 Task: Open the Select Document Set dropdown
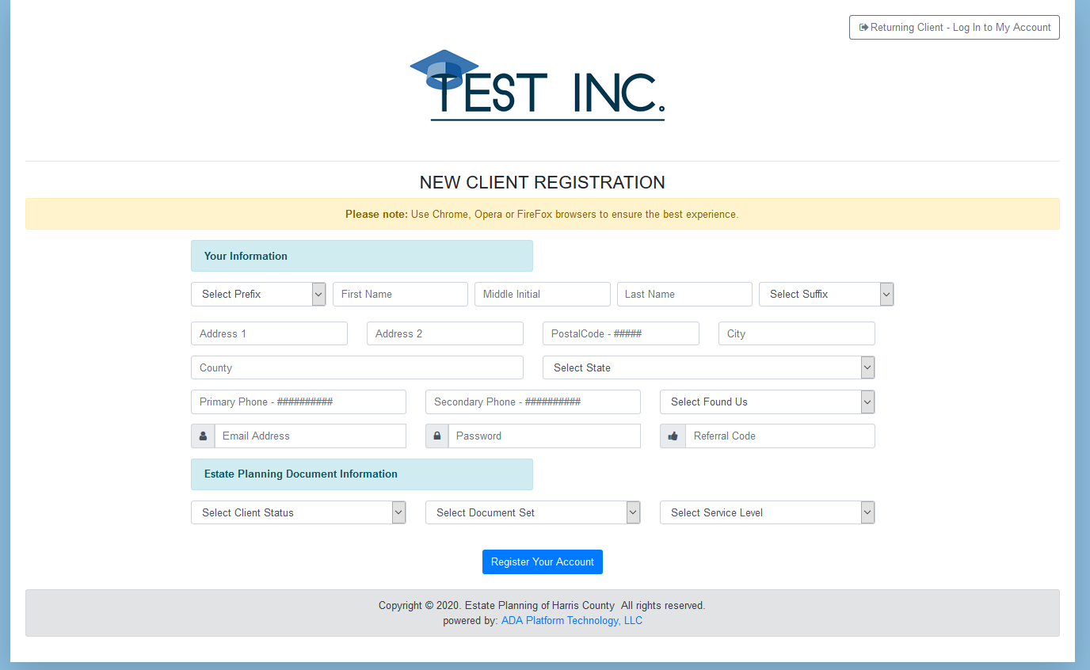pos(532,512)
